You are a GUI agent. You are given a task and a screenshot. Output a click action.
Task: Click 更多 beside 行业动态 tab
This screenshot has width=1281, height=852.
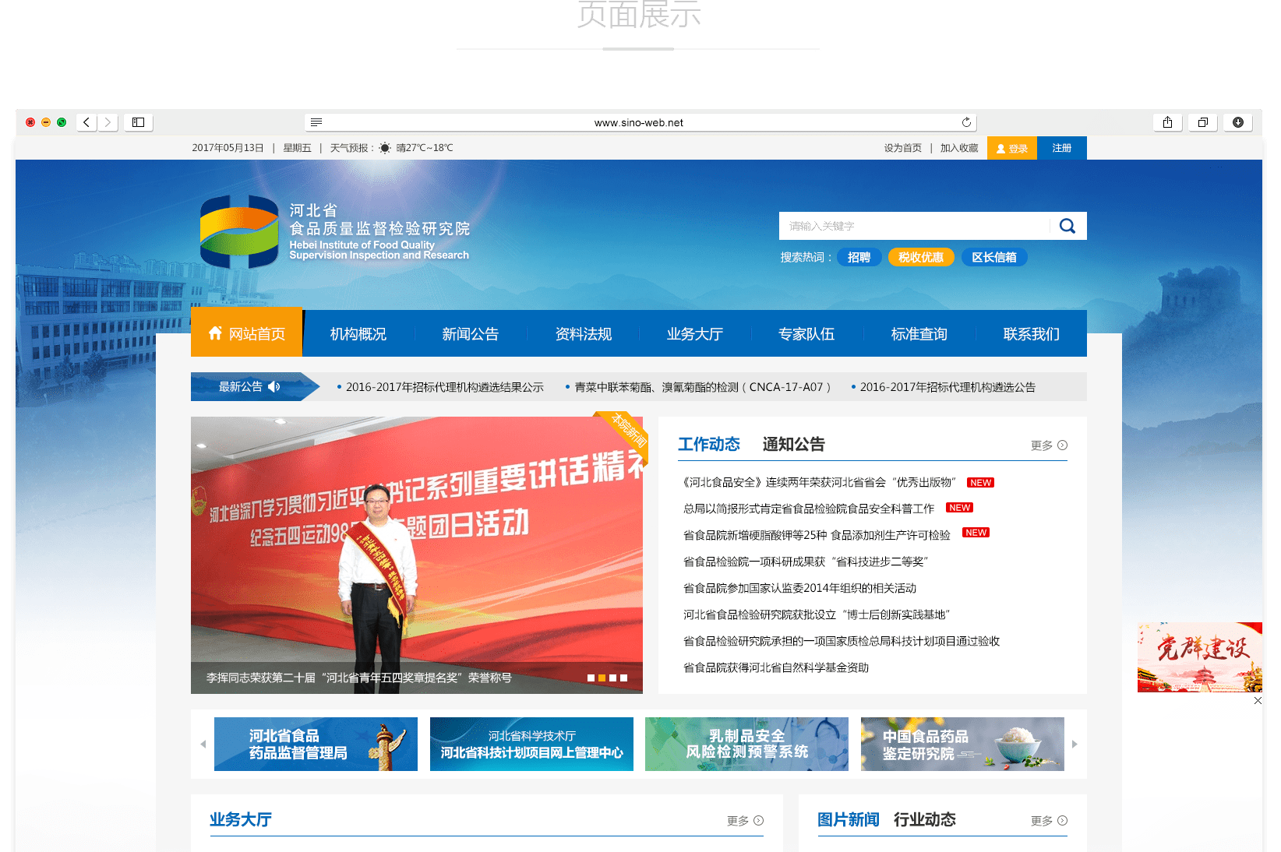pyautogui.click(x=1049, y=821)
